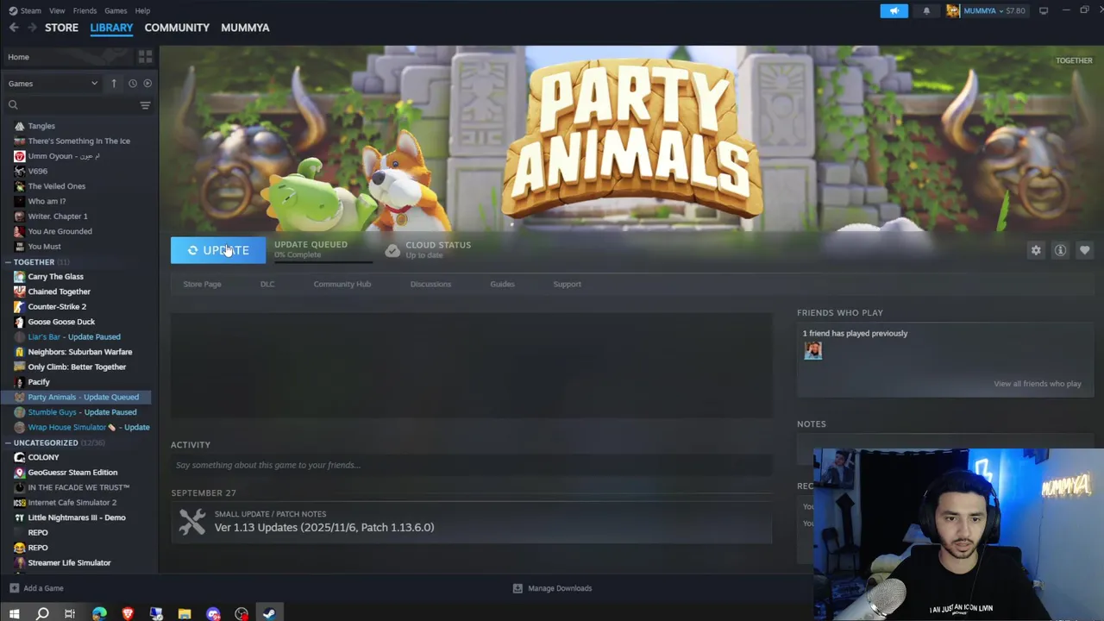Switch to Big Picture mode monitor icon
Image resolution: width=1104 pixels, height=621 pixels.
(1043, 10)
